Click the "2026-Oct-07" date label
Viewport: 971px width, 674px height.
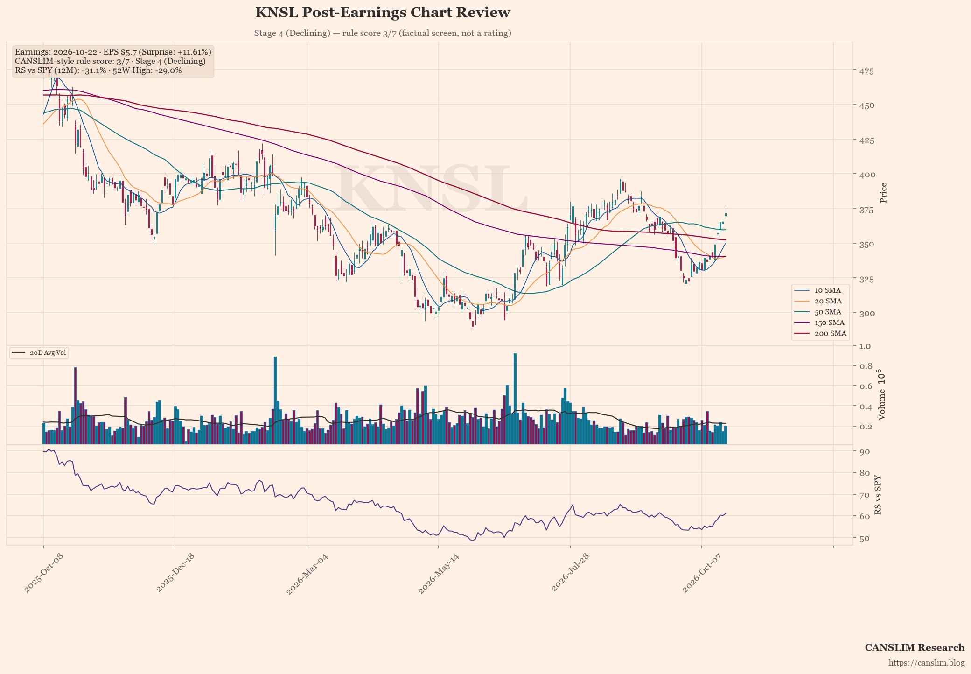click(x=701, y=574)
